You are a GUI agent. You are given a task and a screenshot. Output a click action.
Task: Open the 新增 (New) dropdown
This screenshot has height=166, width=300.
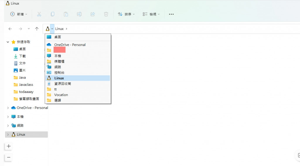pyautogui.click(x=19, y=14)
